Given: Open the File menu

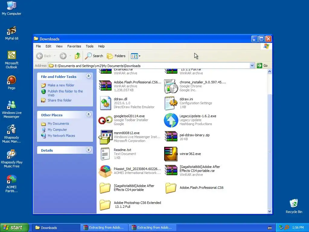Looking at the screenshot, I should [x=38, y=46].
